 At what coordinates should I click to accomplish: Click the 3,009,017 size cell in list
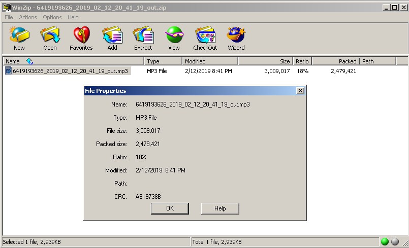pos(277,71)
